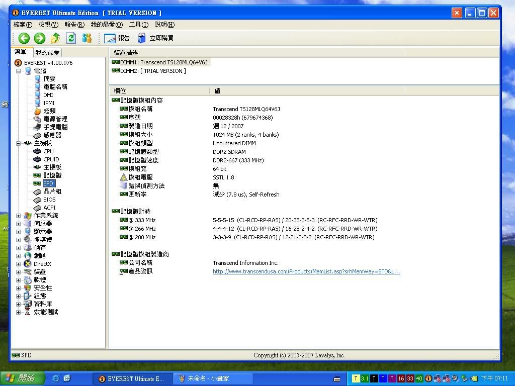Click the Internet Explorer quick launch icon
Image resolution: width=515 pixels, height=386 pixels.
(56, 378)
